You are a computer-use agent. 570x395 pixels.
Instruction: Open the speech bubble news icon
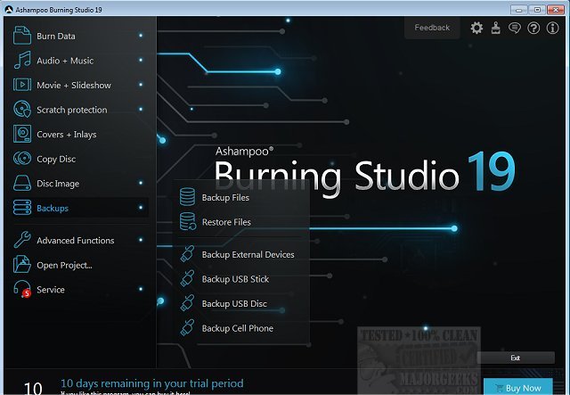(514, 29)
